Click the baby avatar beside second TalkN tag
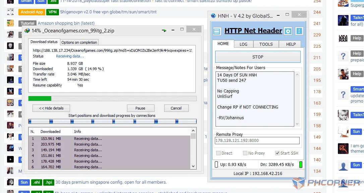The height and width of the screenshot is (193, 364). 343,115
